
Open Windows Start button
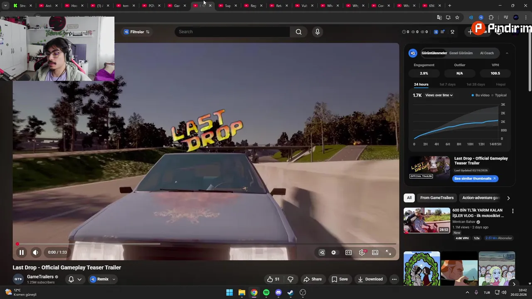229,292
